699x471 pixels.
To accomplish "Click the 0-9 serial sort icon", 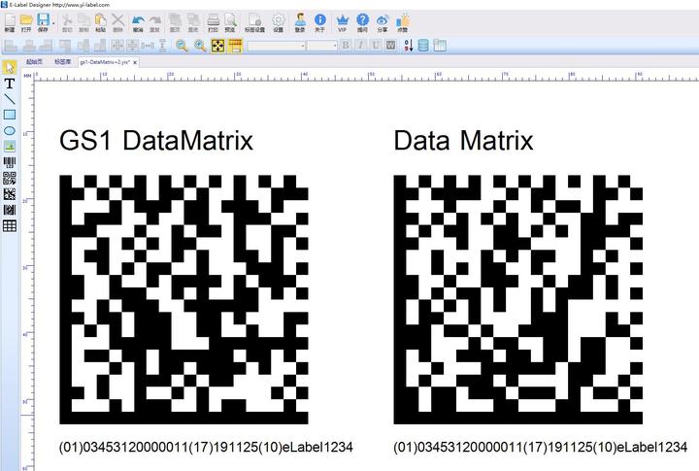I will click(x=409, y=46).
